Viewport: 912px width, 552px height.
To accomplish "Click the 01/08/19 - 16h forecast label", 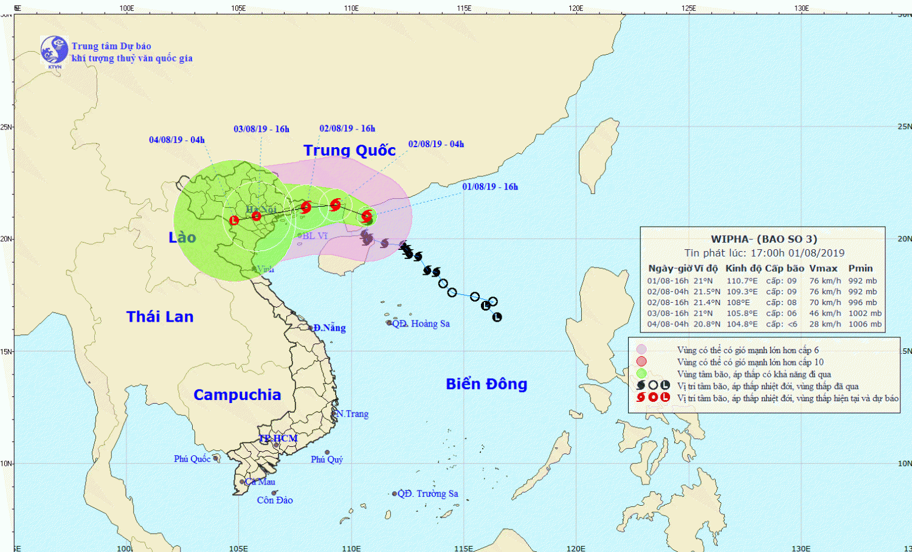I will coord(490,187).
